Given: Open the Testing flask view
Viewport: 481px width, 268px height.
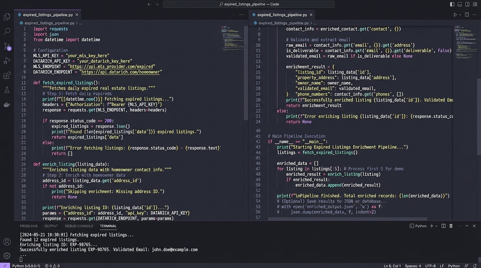Looking at the screenshot, I should point(7,90).
